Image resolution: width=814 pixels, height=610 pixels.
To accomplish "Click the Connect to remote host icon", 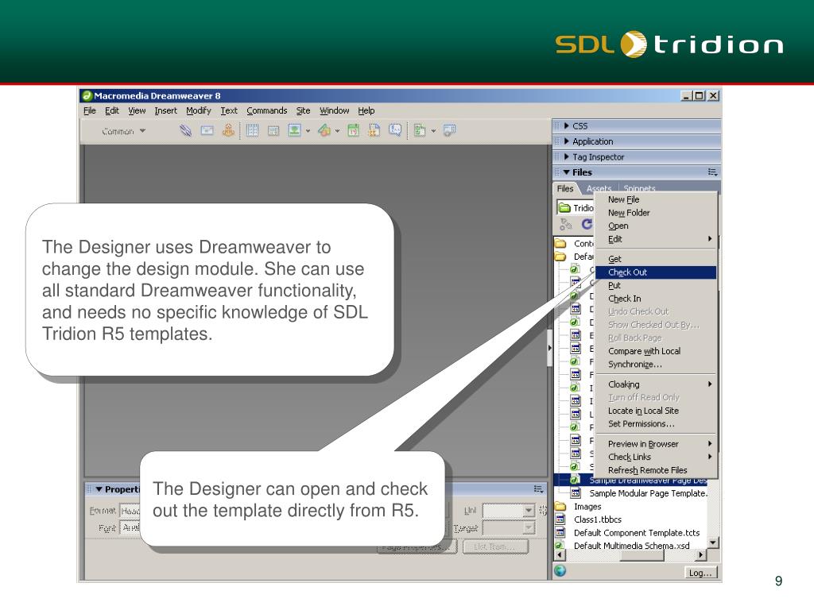I will click(x=566, y=224).
